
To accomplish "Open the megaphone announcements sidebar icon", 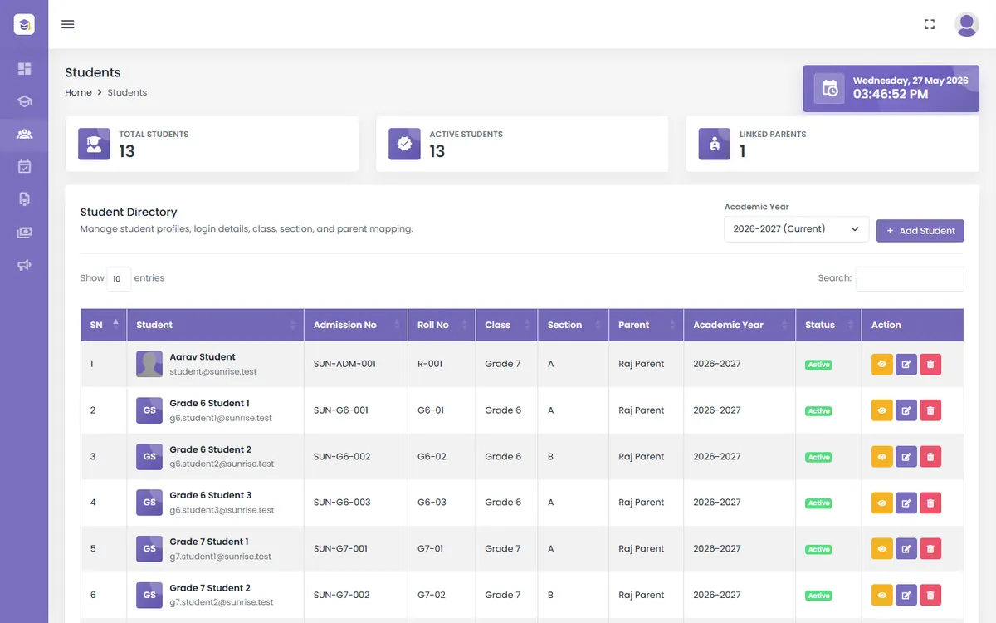I will coord(24,265).
